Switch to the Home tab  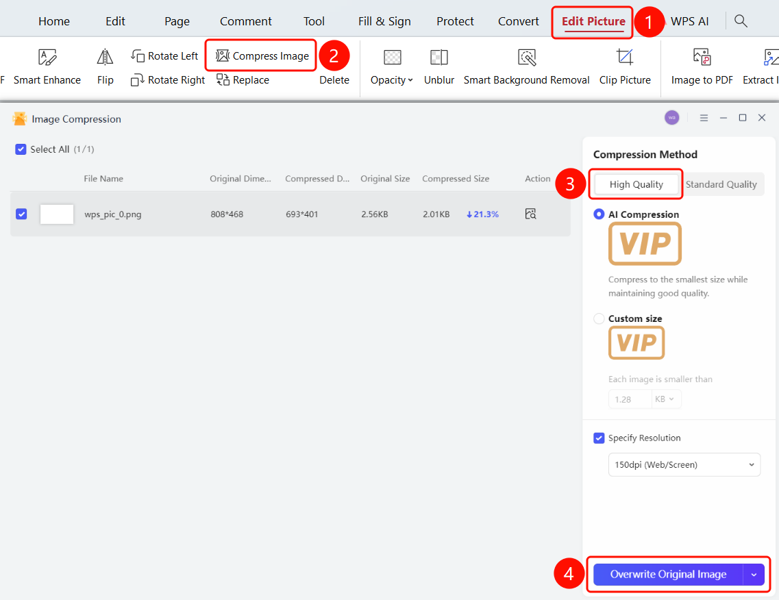point(54,21)
